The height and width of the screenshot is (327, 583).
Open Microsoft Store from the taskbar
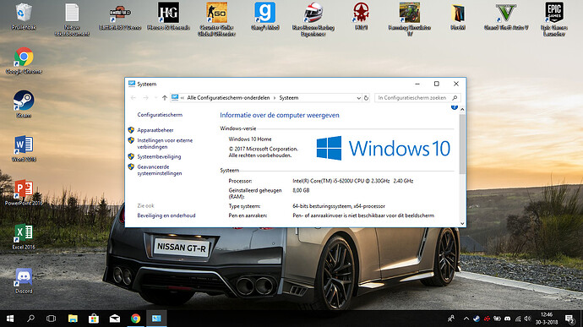click(x=94, y=319)
